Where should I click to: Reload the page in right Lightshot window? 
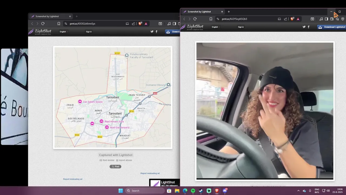click(195, 19)
